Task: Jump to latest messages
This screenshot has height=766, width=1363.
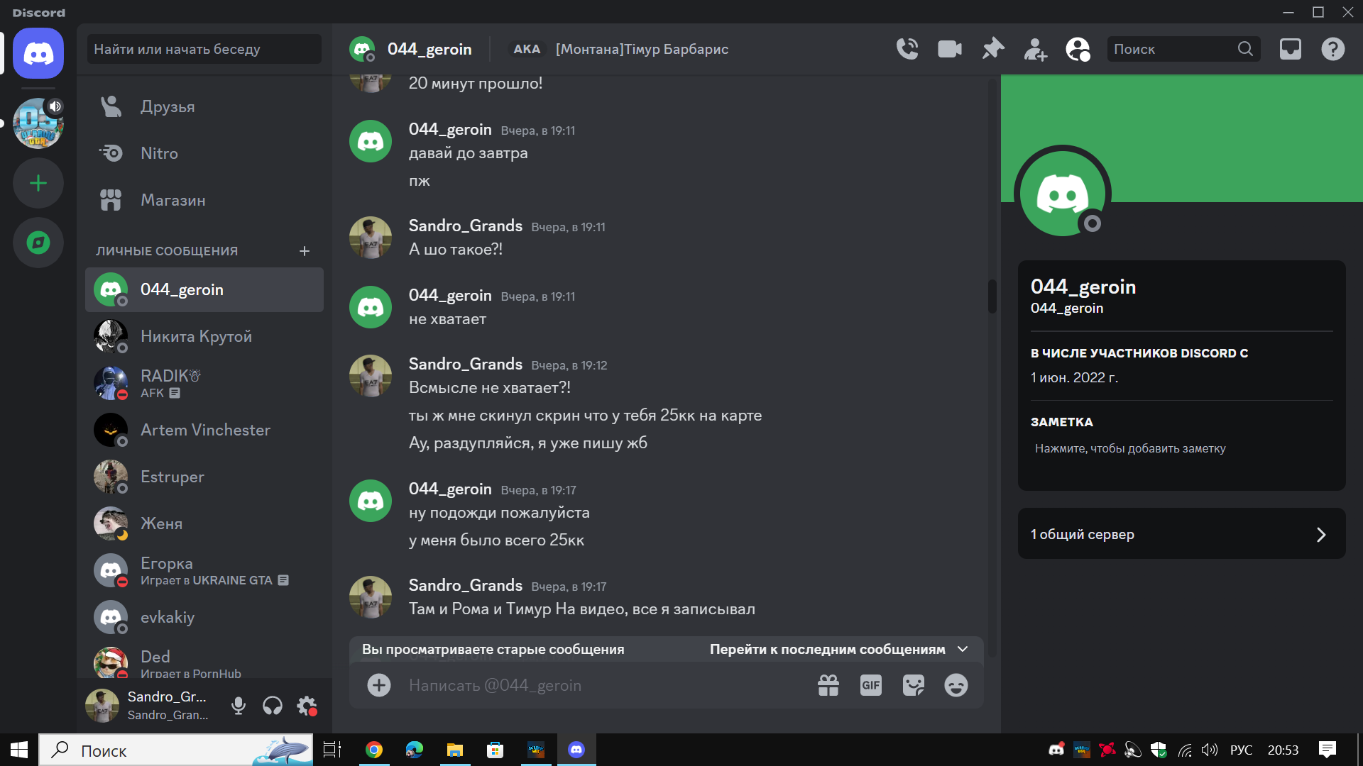Action: coord(839,649)
